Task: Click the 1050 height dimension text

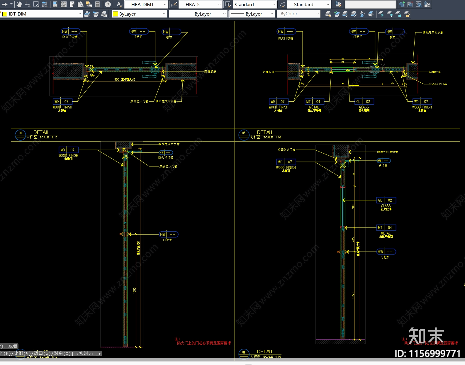Action: pyautogui.click(x=353, y=295)
